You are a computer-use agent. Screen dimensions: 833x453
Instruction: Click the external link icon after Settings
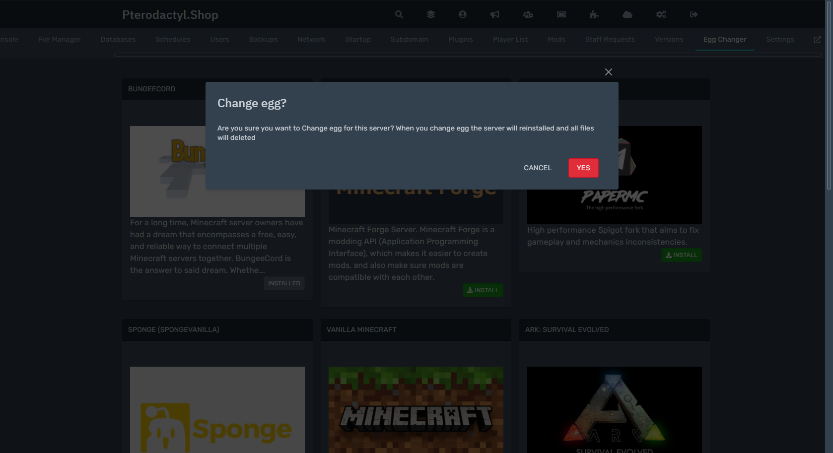[817, 40]
